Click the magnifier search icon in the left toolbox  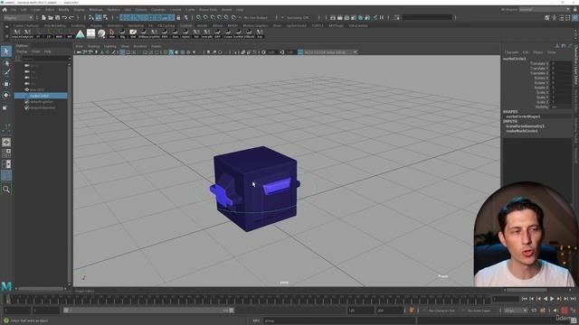point(6,190)
